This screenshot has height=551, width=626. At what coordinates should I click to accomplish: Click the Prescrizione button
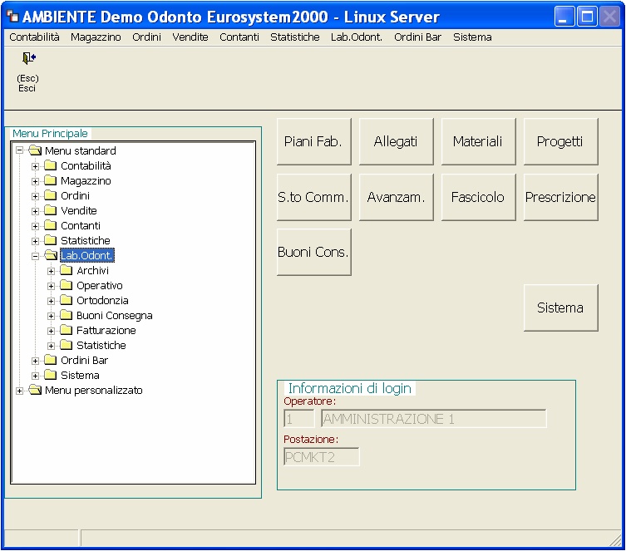(560, 197)
